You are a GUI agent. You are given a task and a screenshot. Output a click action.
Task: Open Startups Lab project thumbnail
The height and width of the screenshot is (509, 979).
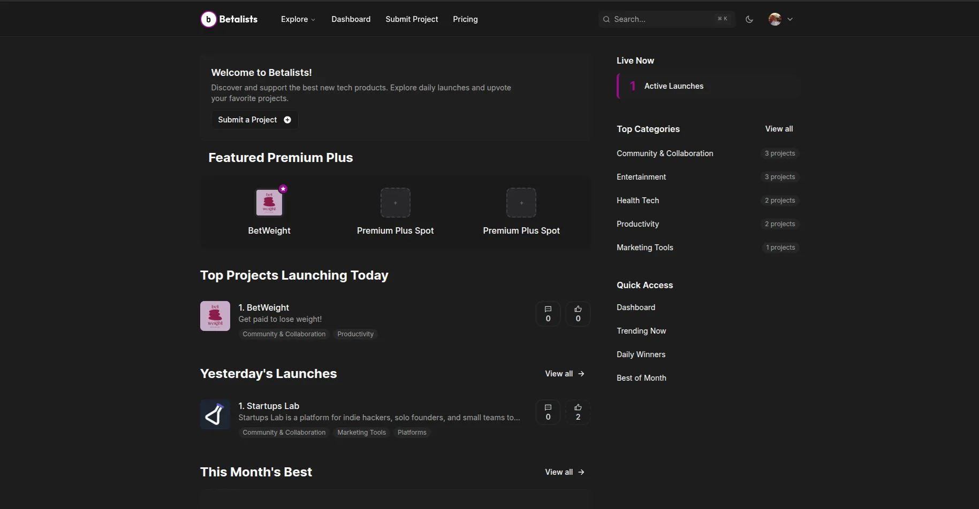(215, 414)
